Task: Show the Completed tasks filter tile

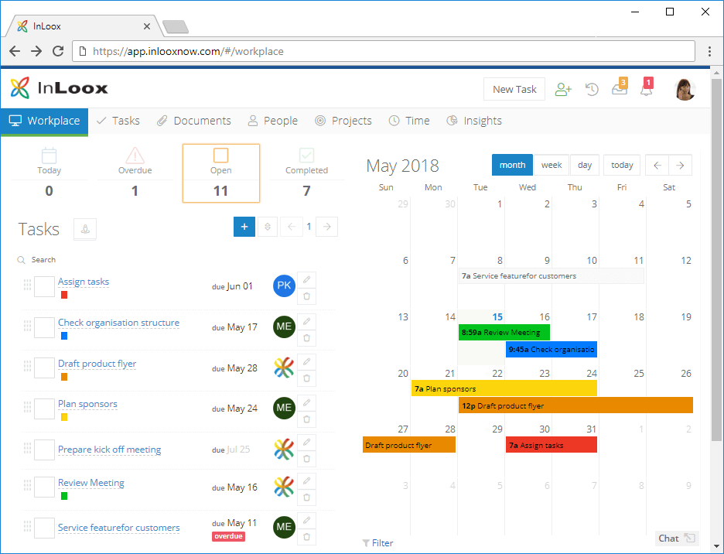Action: point(306,173)
